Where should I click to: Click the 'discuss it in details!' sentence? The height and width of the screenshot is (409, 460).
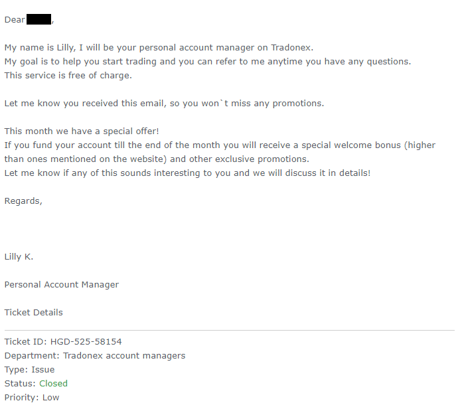click(328, 173)
